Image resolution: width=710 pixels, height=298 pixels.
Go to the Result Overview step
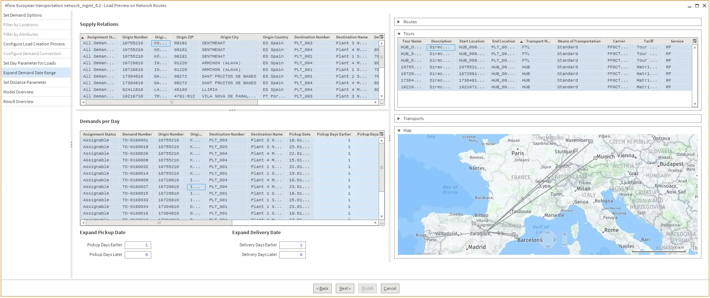[18, 102]
